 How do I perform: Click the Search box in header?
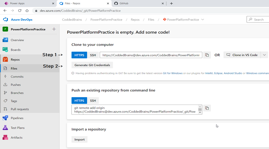(x=258, y=19)
